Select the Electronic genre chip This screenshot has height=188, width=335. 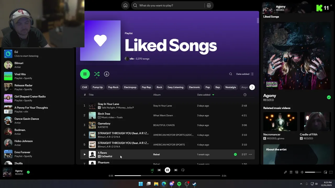pos(194,87)
